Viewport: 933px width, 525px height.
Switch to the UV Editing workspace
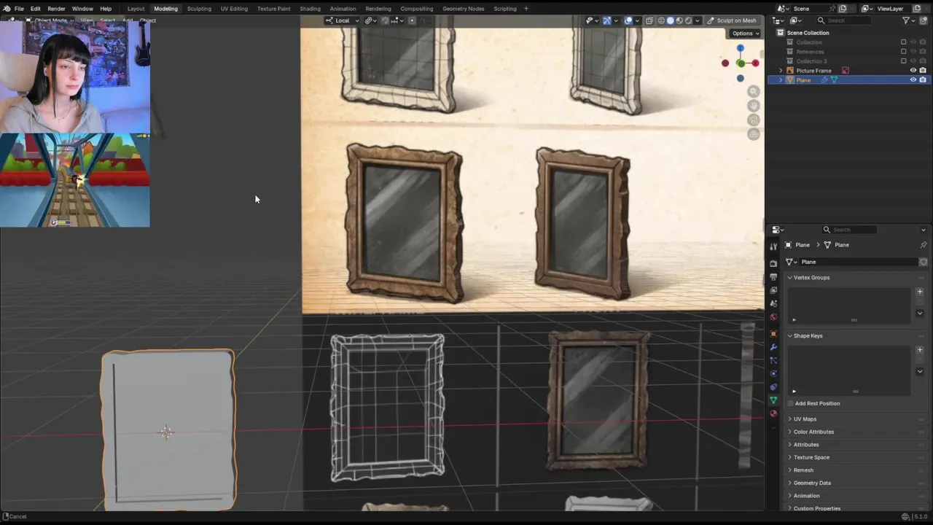click(x=234, y=9)
